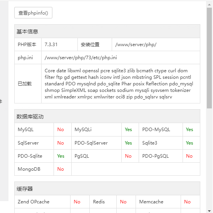Click the scrollbar up arrow
The height and width of the screenshot is (213, 213).
coord(209,5)
